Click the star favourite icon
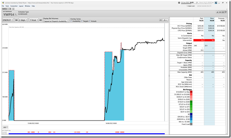 coord(217,12)
